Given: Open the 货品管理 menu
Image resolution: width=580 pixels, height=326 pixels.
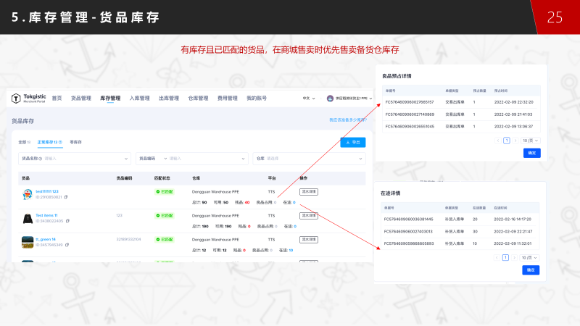Looking at the screenshot, I should pyautogui.click(x=81, y=99).
